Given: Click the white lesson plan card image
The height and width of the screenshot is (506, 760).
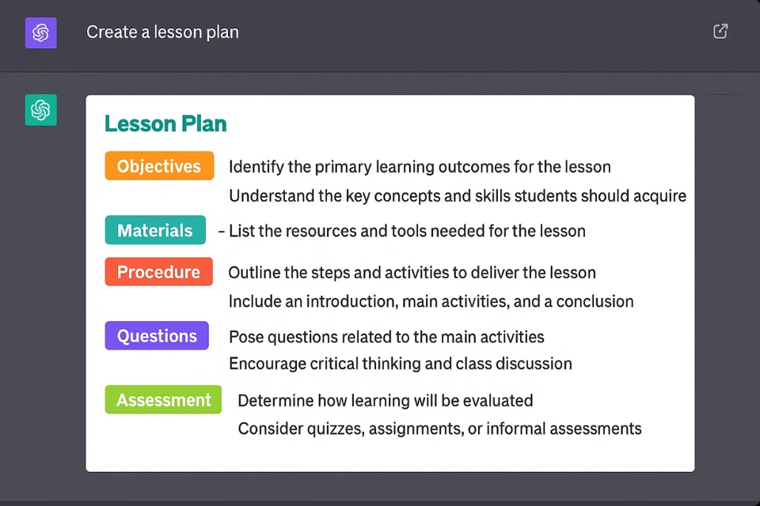Looking at the screenshot, I should click(x=390, y=283).
